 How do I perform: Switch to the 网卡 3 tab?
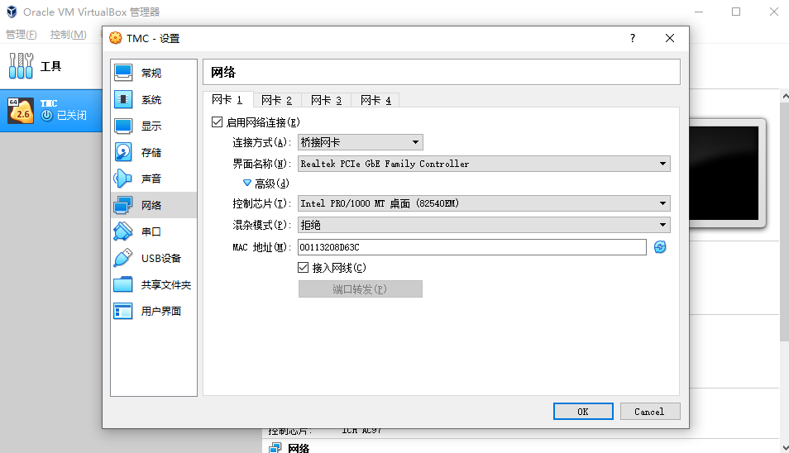coord(326,100)
